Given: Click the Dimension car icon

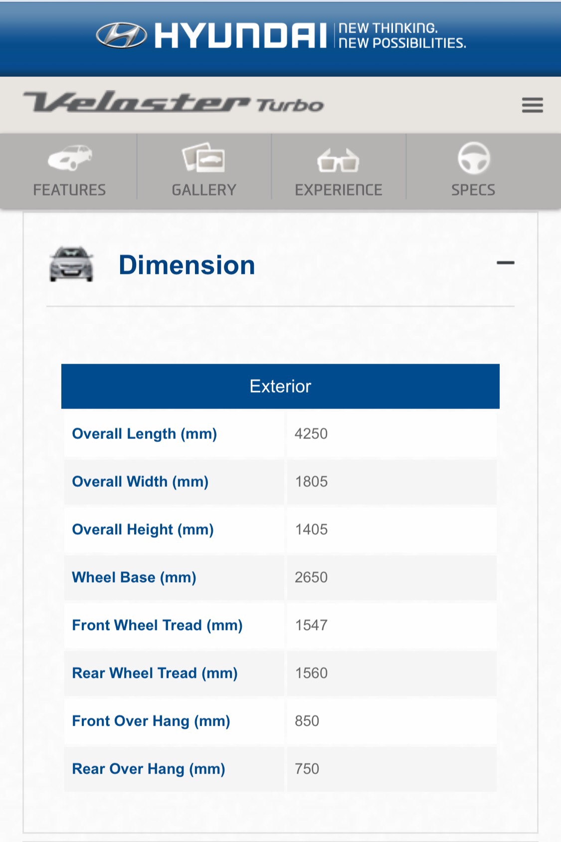Looking at the screenshot, I should click(x=71, y=264).
